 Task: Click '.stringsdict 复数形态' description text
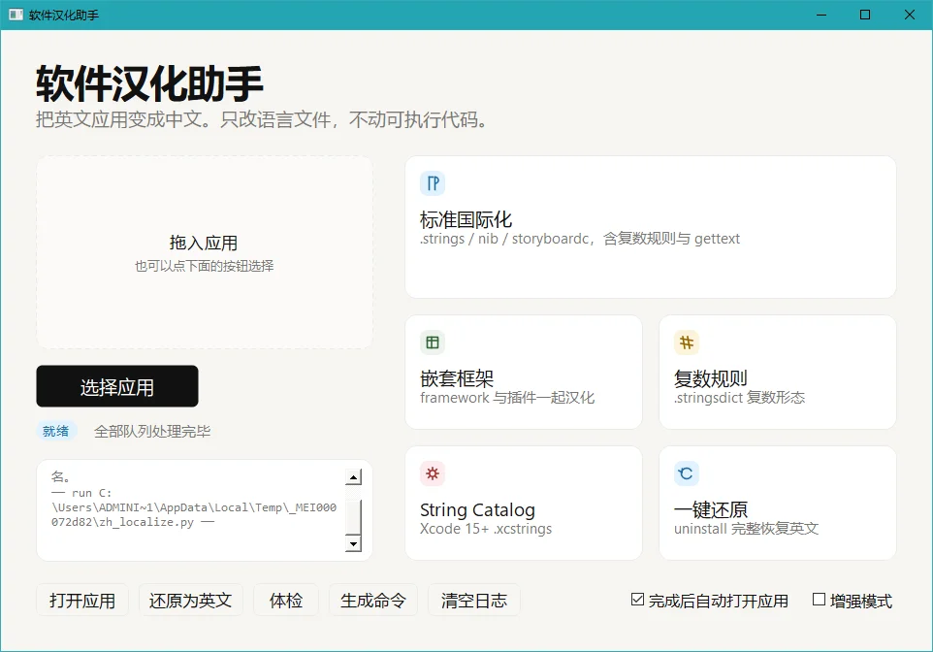click(x=740, y=398)
